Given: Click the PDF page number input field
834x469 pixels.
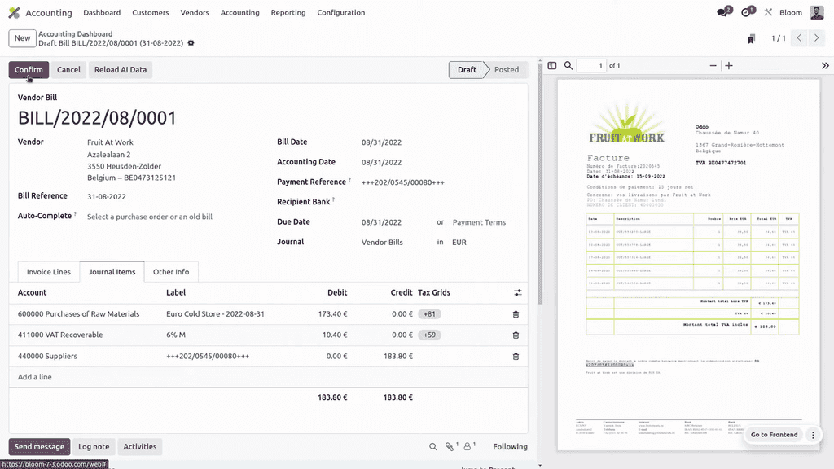Looking at the screenshot, I should pyautogui.click(x=591, y=66).
